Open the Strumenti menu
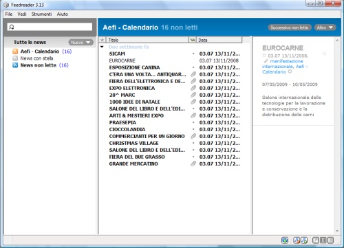Screen dimensions: 344x248 click(41, 14)
